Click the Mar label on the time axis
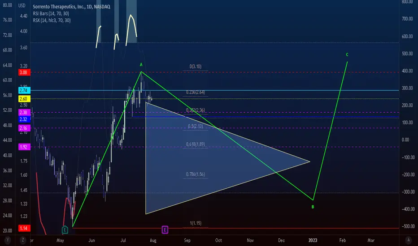Viewport: 418px width, 246px height. click(x=371, y=241)
